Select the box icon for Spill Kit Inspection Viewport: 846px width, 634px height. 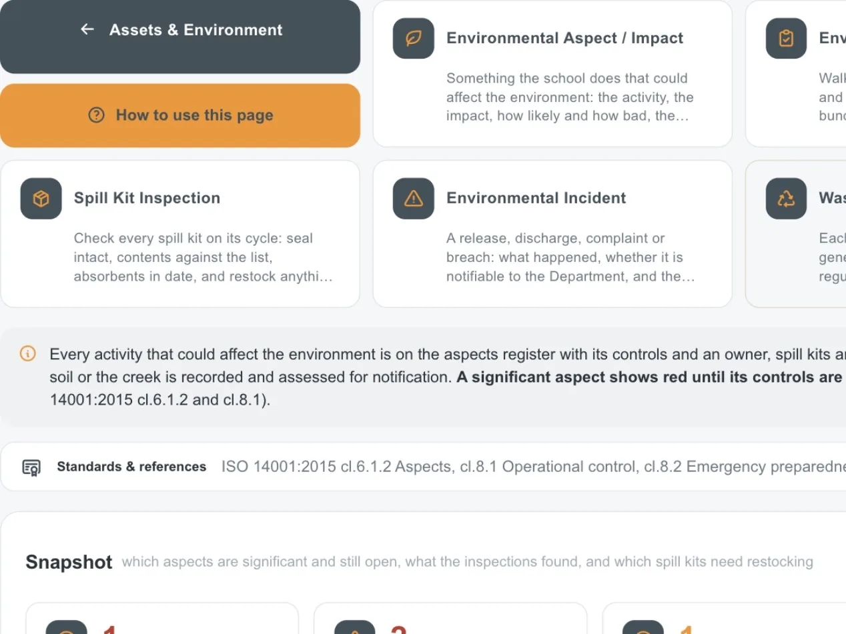(x=41, y=199)
